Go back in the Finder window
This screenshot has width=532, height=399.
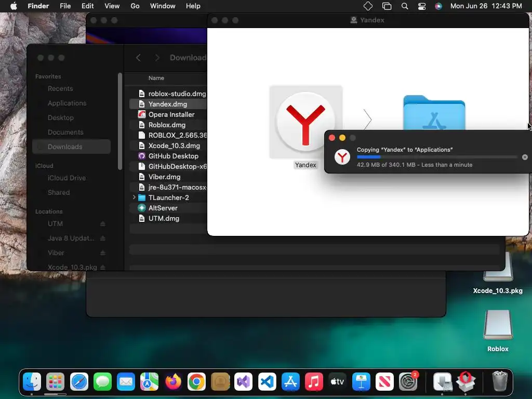pos(138,58)
